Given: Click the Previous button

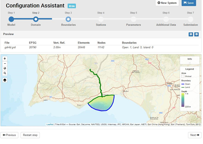Looking at the screenshot, I should (9, 135).
